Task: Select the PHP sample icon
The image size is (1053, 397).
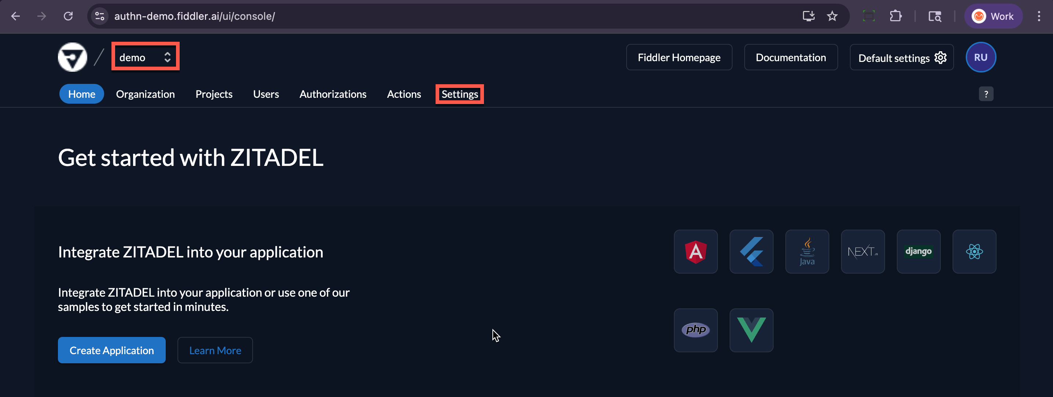Action: click(x=696, y=330)
